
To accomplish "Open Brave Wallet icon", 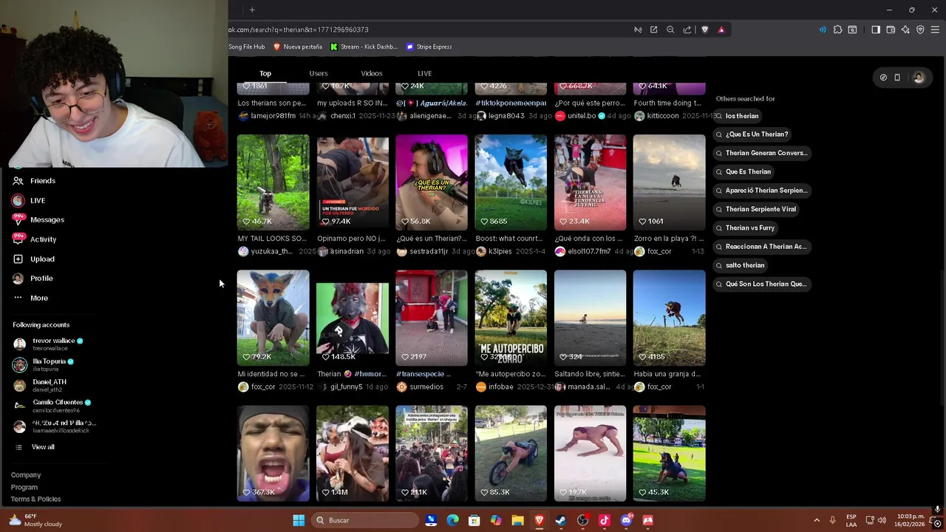I will click(891, 30).
